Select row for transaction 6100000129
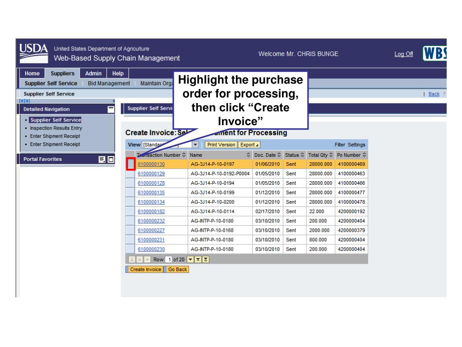 tap(130, 173)
